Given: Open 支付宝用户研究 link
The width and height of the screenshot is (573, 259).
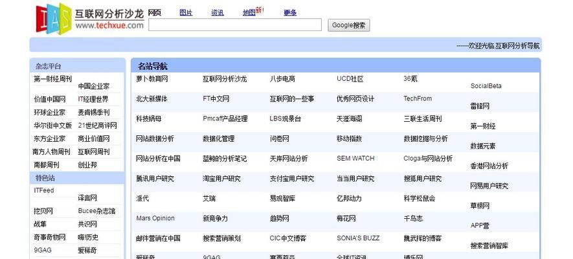Looking at the screenshot, I should [x=292, y=179].
